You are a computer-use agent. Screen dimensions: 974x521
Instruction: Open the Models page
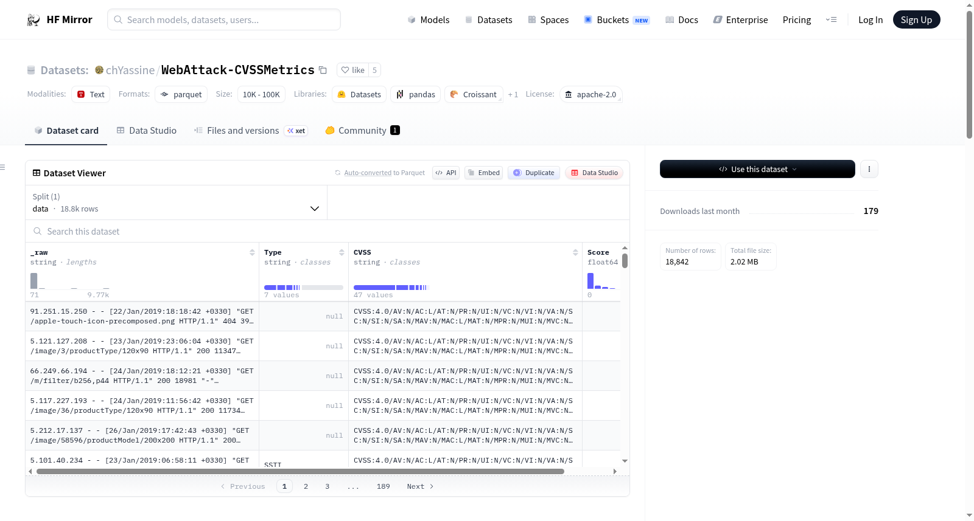click(x=429, y=20)
